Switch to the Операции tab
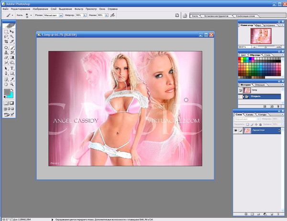Screen dimensions: 287x221 click(260, 85)
